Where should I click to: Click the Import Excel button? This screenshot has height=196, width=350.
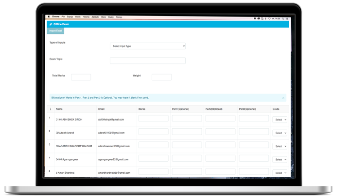[x=55, y=30]
